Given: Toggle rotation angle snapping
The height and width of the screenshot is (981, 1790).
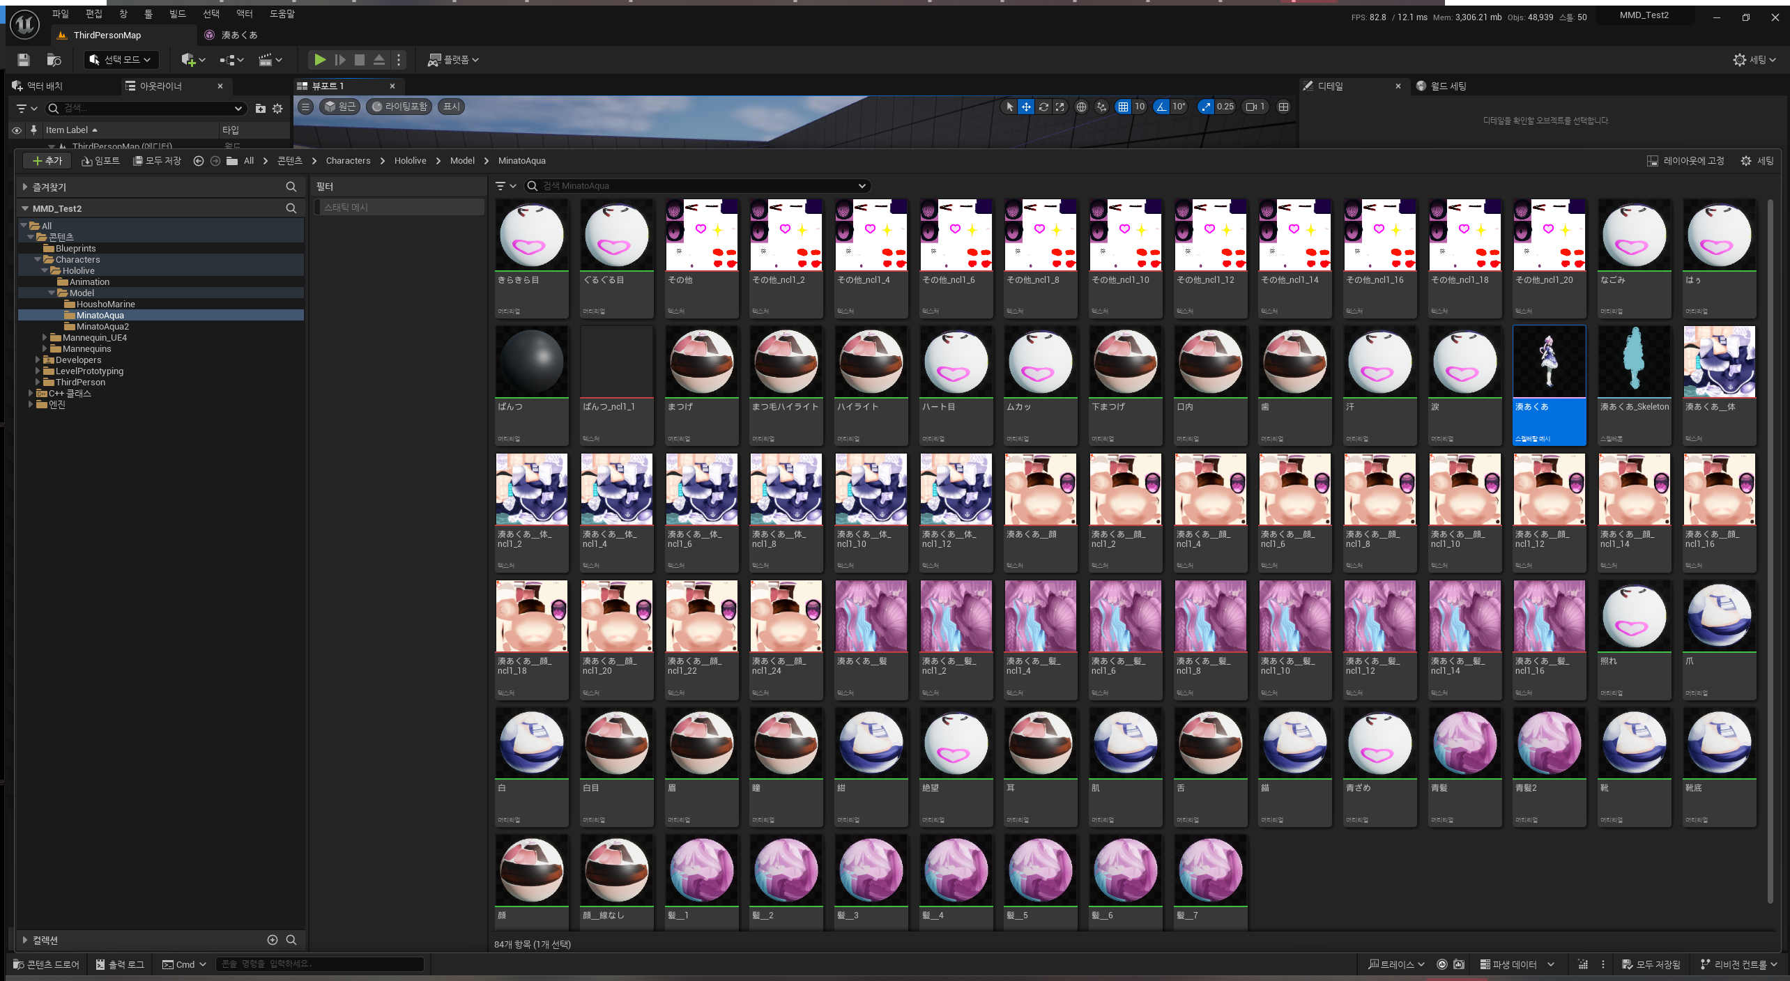Looking at the screenshot, I should click(x=1161, y=107).
